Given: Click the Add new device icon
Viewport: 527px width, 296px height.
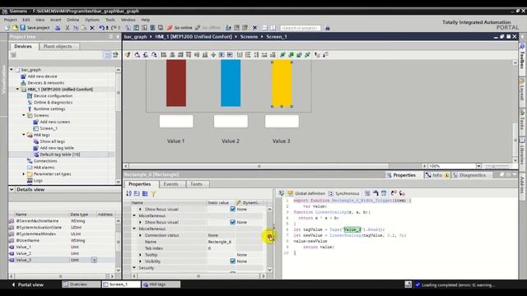Looking at the screenshot, I should (x=23, y=76).
